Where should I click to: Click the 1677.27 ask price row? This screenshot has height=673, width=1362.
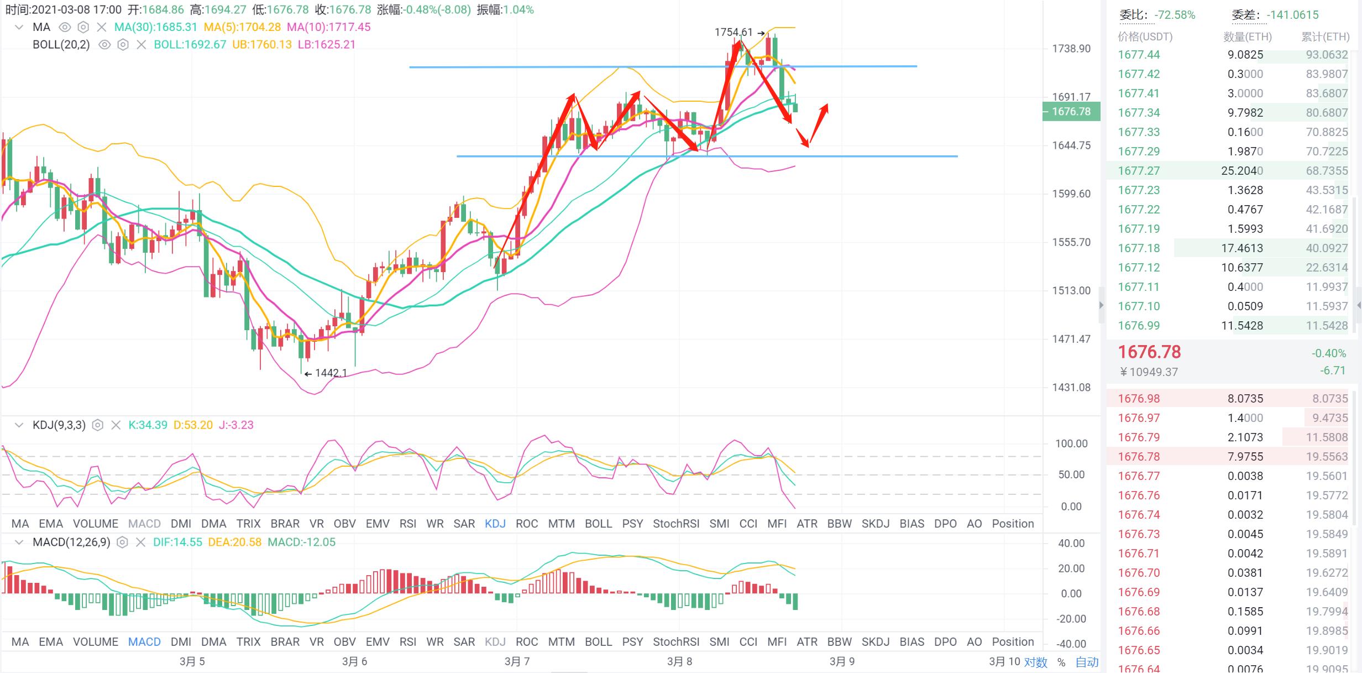point(1139,171)
